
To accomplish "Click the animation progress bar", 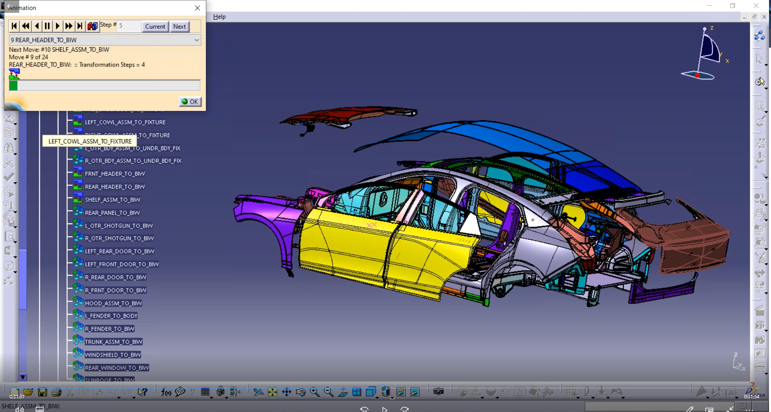I will point(104,85).
